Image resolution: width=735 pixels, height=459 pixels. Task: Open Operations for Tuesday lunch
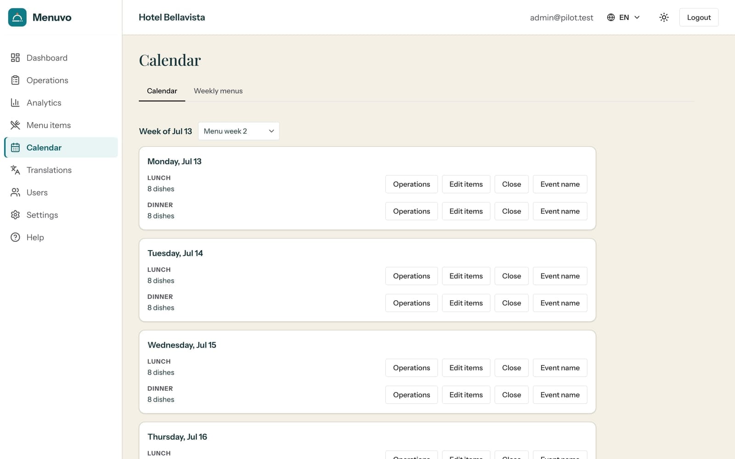412,276
